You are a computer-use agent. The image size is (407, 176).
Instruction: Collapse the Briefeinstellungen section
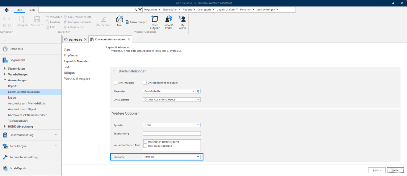[x=114, y=71]
